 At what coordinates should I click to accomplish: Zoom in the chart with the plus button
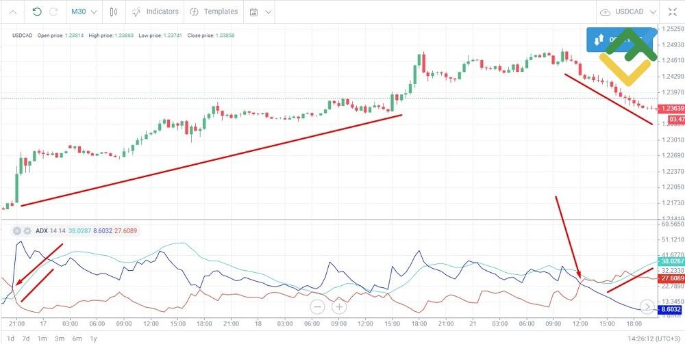pos(339,307)
